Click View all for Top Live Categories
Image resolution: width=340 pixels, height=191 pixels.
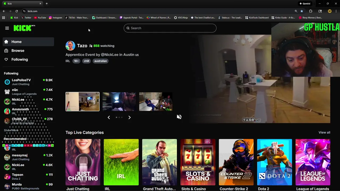[324, 132]
